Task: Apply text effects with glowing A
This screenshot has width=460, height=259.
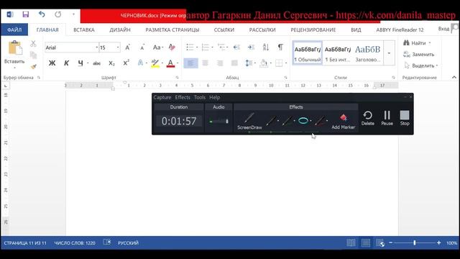Action: [141, 63]
